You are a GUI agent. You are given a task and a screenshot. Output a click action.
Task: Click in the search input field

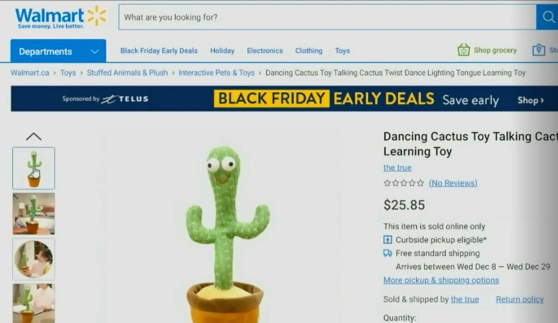click(327, 17)
